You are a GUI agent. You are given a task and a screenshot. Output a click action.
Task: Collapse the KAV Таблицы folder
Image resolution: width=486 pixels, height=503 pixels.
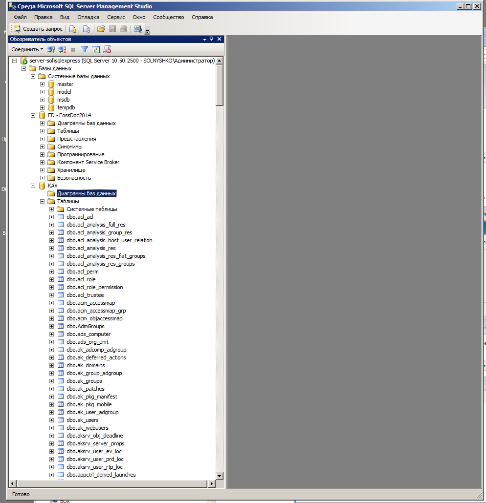[42, 202]
